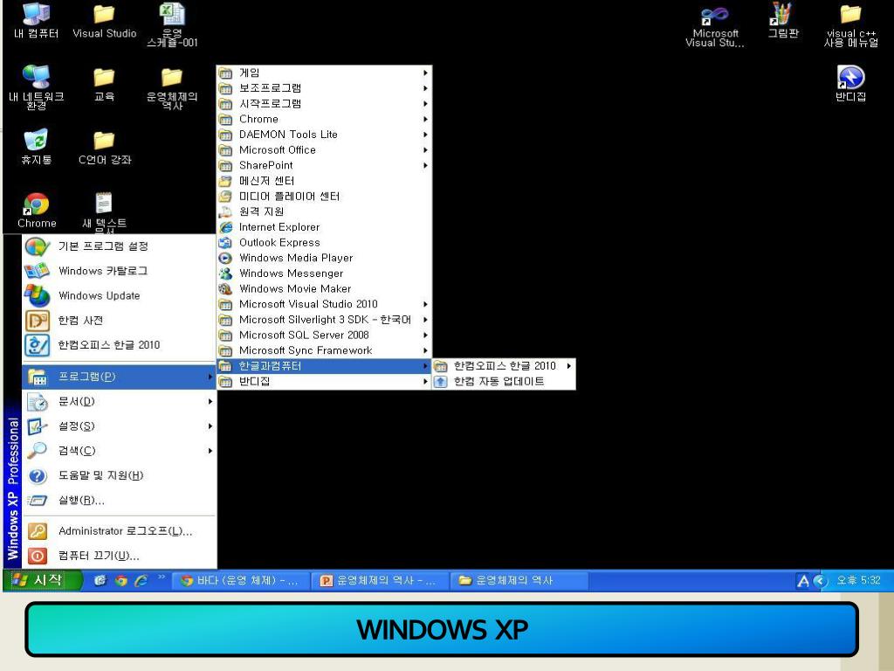894x671 pixels.
Task: Launch Windows Media Player from programs
Action: (324, 258)
